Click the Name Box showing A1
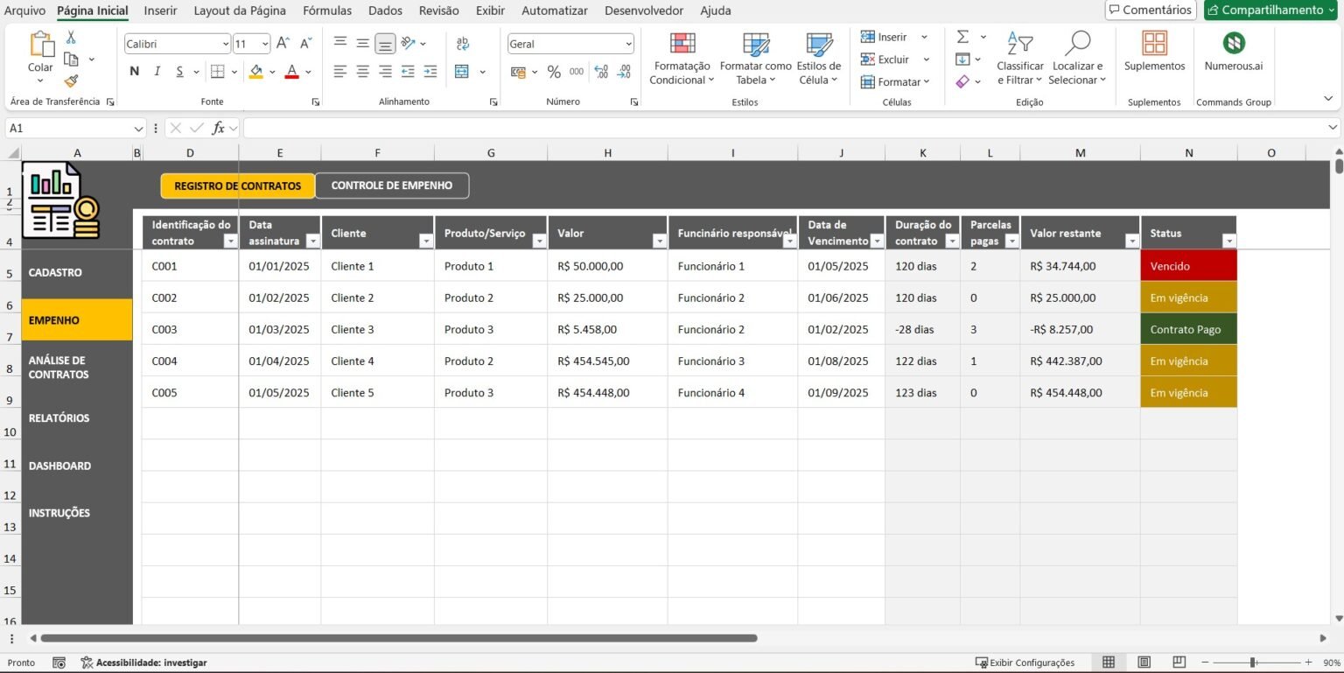Screen dimensions: 1344x673 pos(69,128)
